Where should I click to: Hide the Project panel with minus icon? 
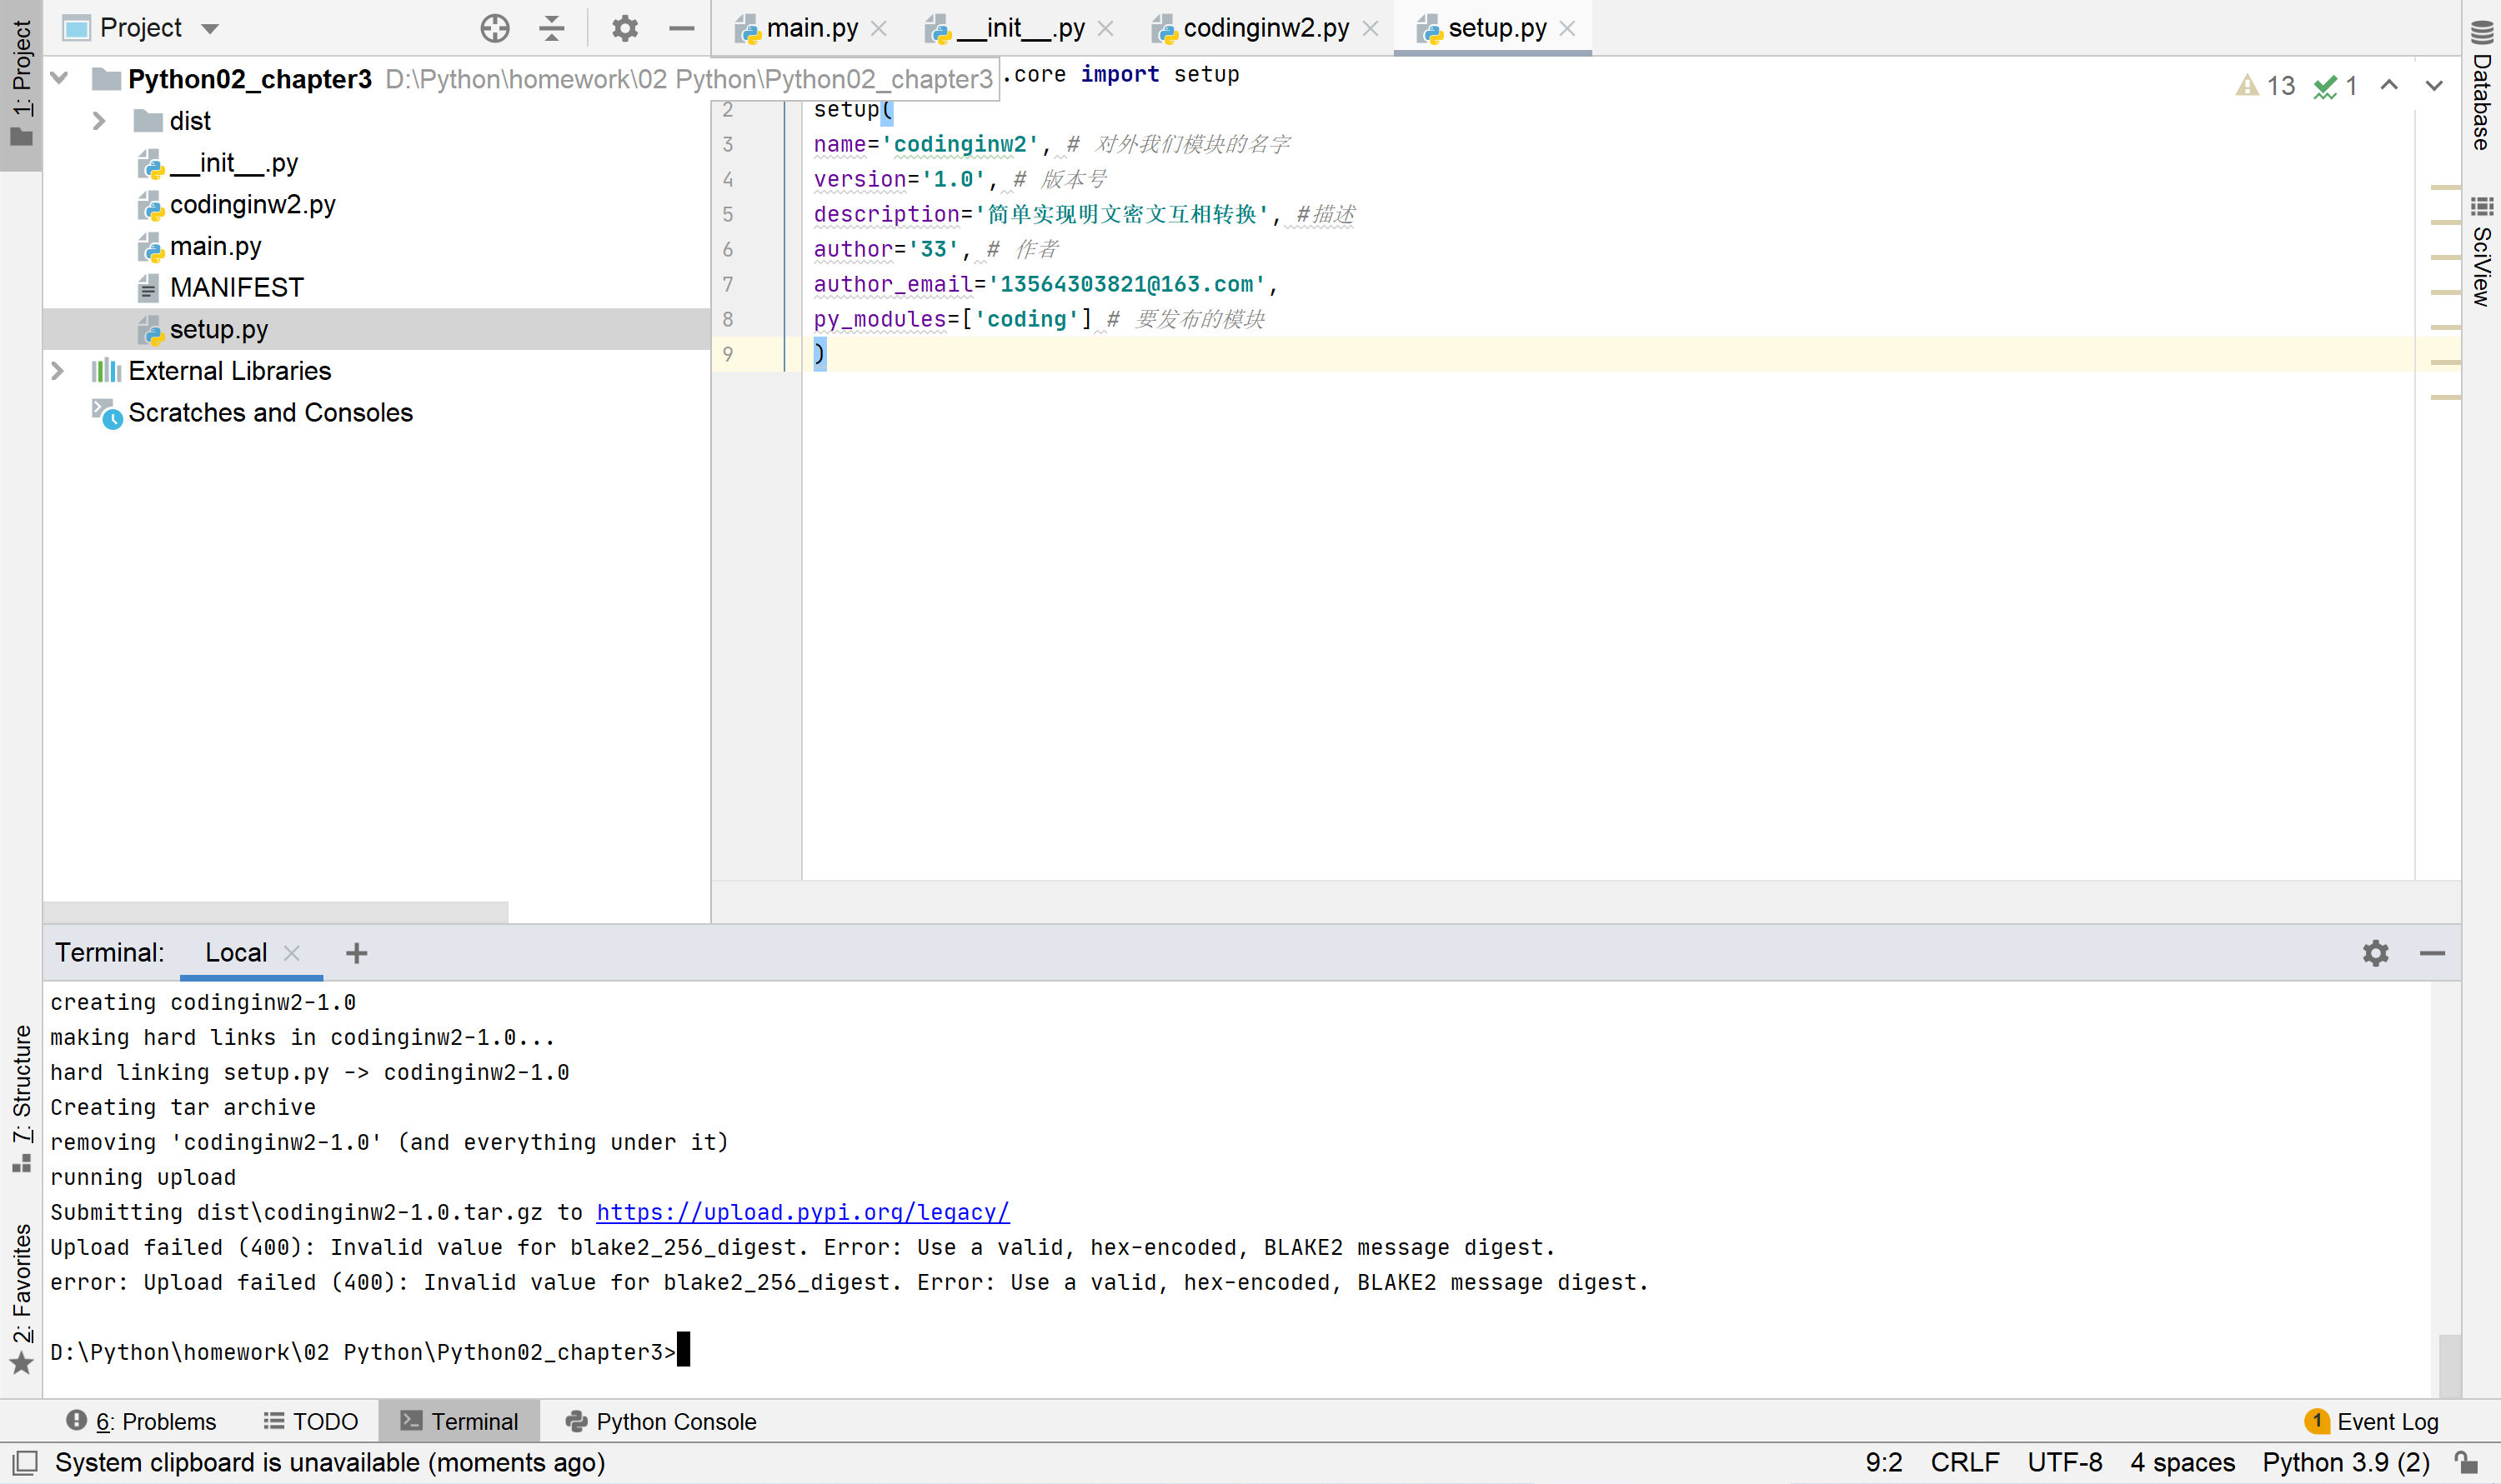click(x=681, y=28)
